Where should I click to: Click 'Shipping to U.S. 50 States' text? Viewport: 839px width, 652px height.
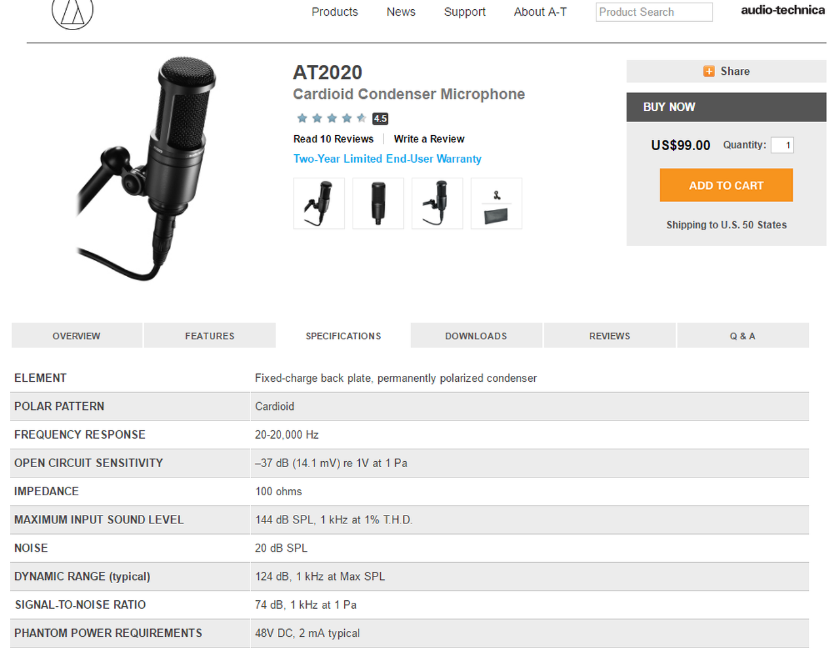click(726, 225)
